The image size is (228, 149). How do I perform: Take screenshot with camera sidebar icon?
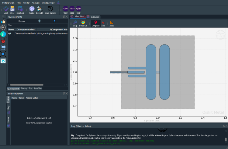pos(3,61)
